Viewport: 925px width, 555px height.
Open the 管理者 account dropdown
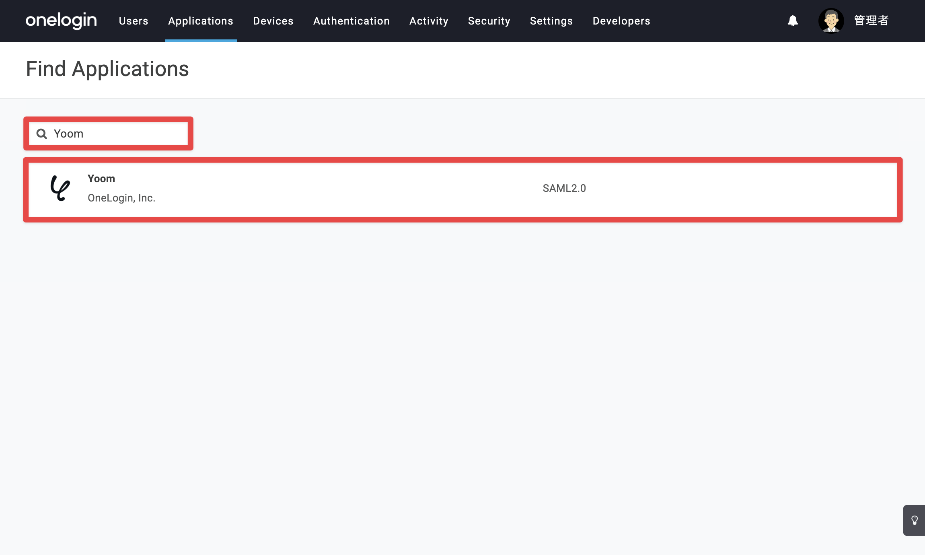(871, 21)
